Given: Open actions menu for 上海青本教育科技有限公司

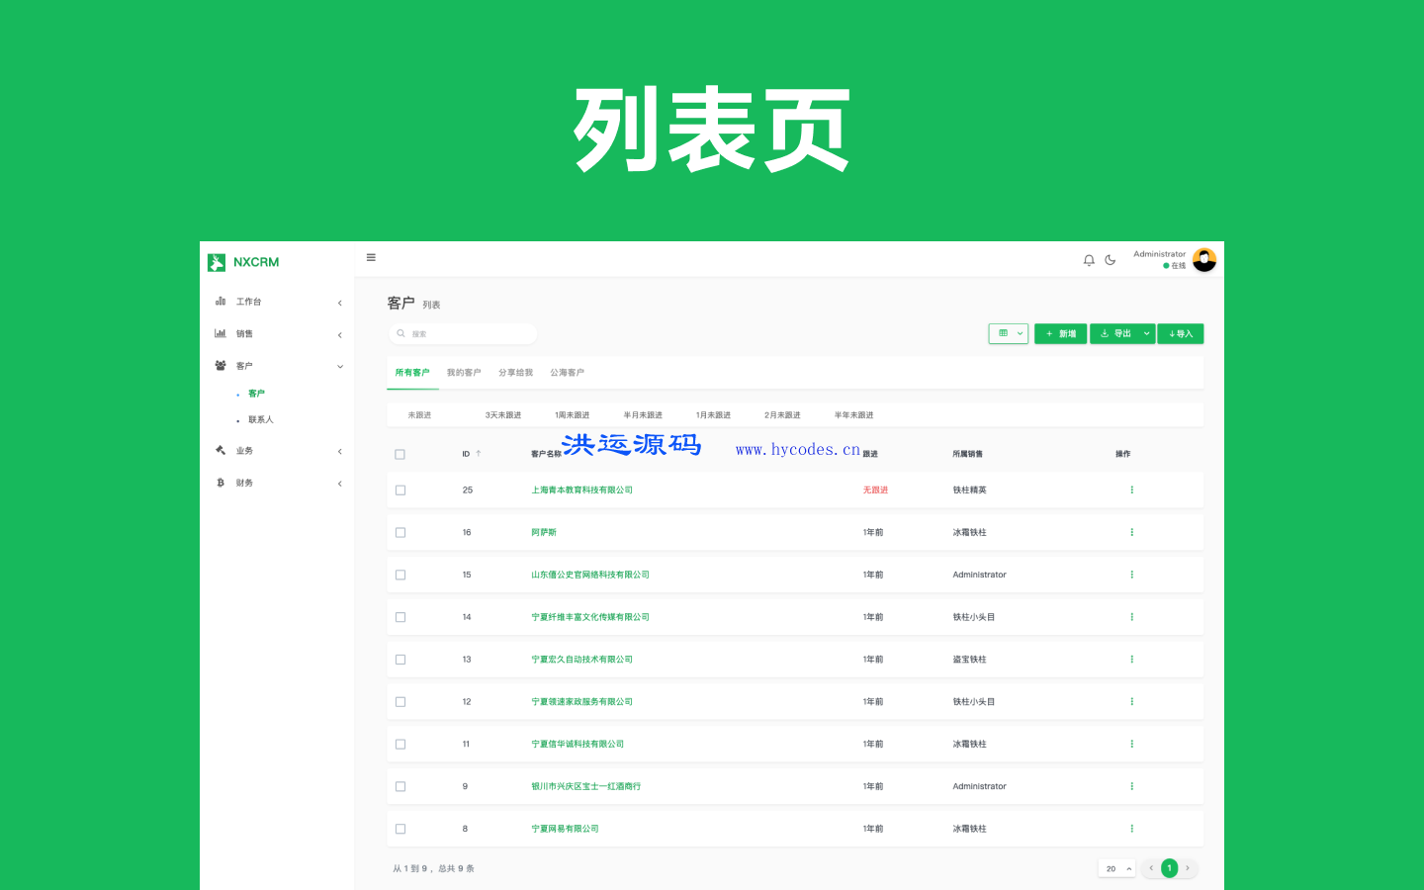Looking at the screenshot, I should click(x=1131, y=489).
